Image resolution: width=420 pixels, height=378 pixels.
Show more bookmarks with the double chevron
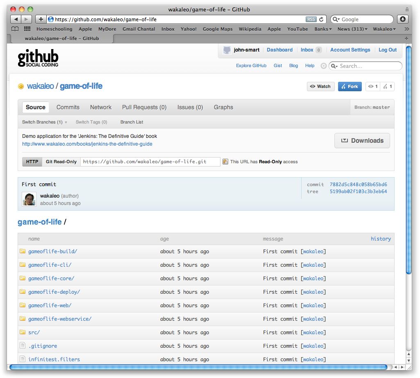click(406, 29)
